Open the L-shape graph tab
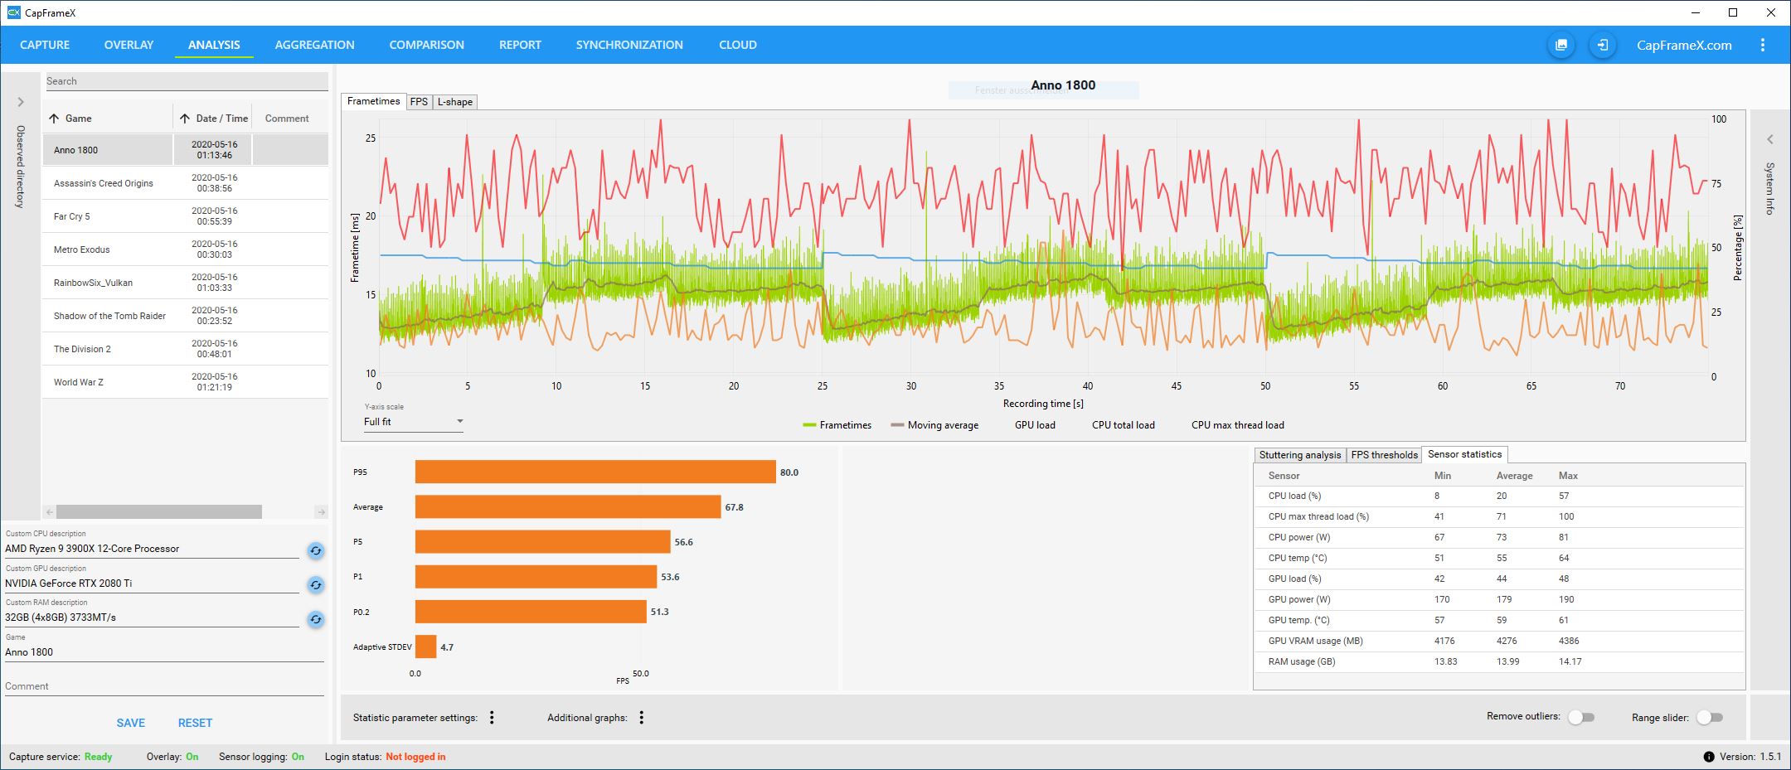The height and width of the screenshot is (770, 1791). point(455,102)
